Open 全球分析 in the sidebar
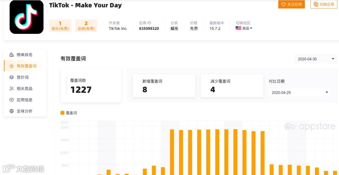339x175 pixels. coord(25,111)
